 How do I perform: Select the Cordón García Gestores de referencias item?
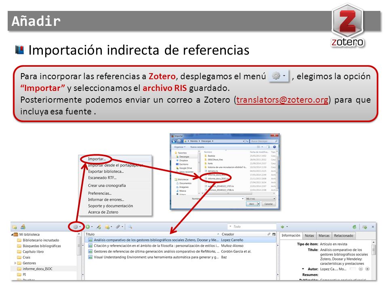(x=180, y=251)
